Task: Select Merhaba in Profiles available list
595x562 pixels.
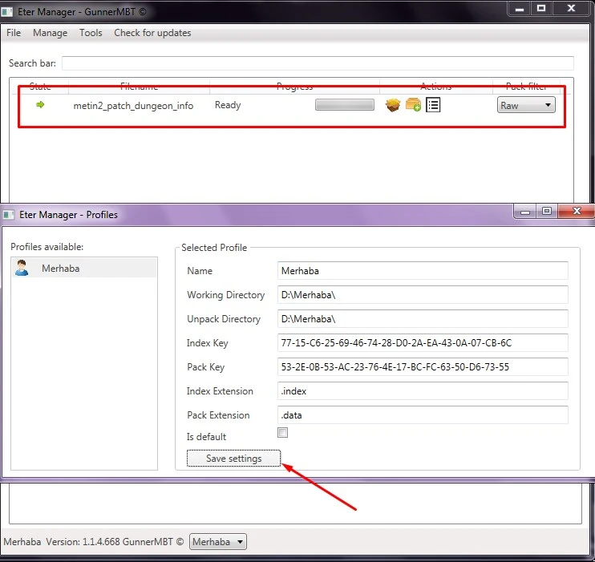Action: [x=84, y=268]
